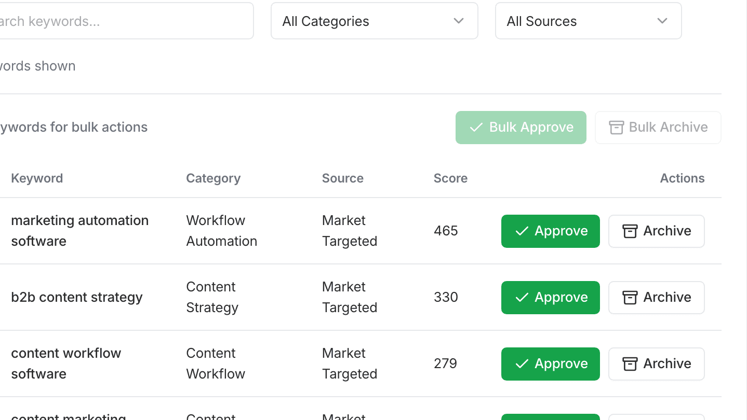Click the archive box icon for content workflow software
Image resolution: width=747 pixels, height=420 pixels.
point(630,364)
